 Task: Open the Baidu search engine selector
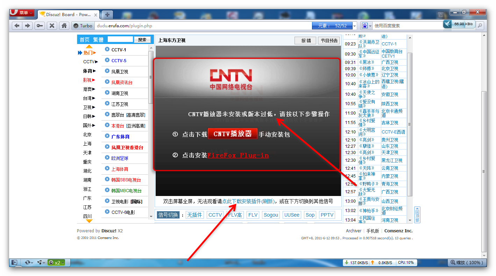pos(367,26)
